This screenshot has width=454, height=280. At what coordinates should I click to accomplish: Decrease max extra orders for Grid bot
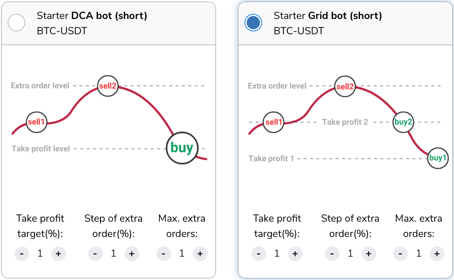[401, 254]
